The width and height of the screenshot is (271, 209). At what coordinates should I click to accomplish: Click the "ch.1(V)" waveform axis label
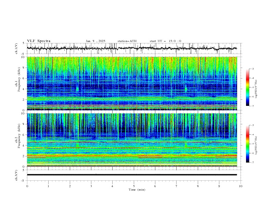[16, 48]
